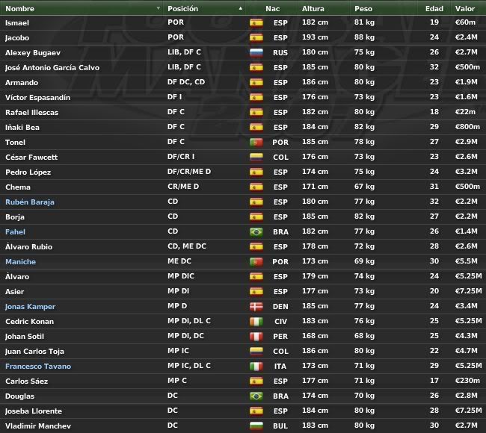Click the Brazilian flag in Fahel's row
This screenshot has height=433, width=486.
click(256, 232)
